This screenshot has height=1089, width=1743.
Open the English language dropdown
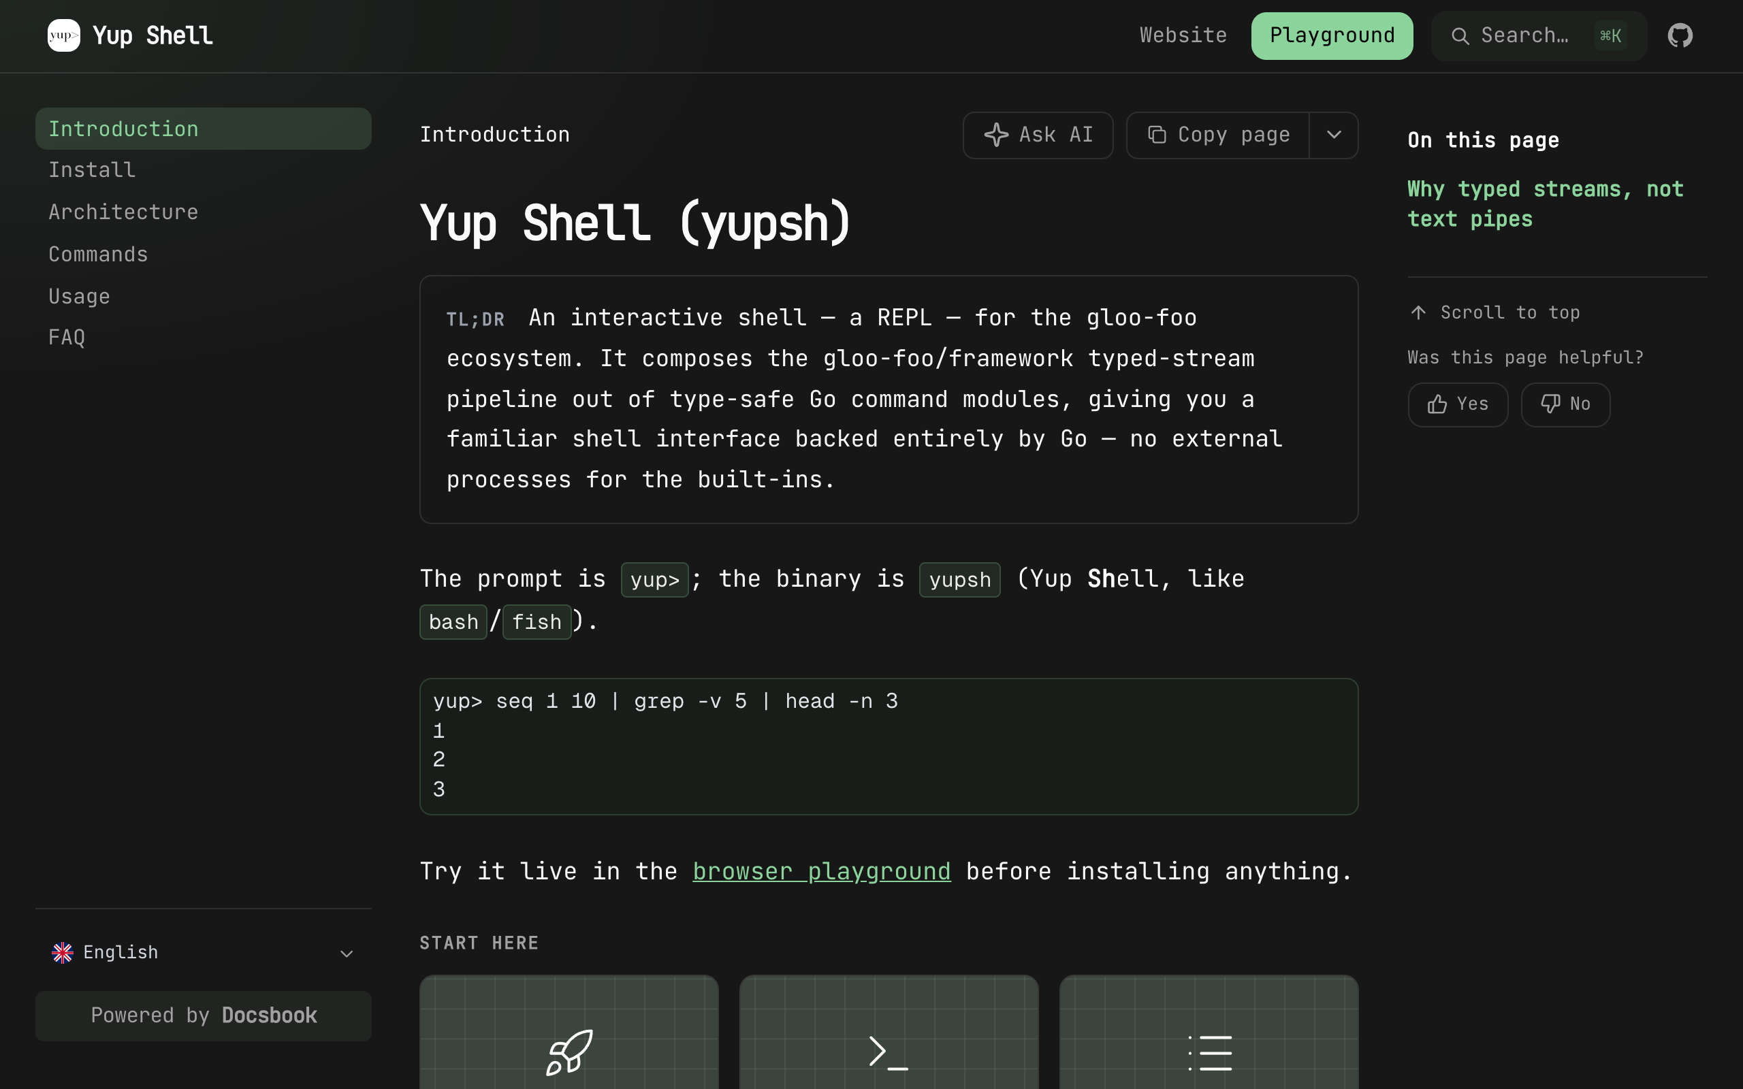tap(203, 952)
